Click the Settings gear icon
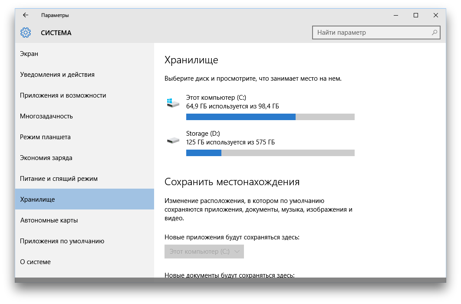The height and width of the screenshot is (304, 461). pos(26,33)
